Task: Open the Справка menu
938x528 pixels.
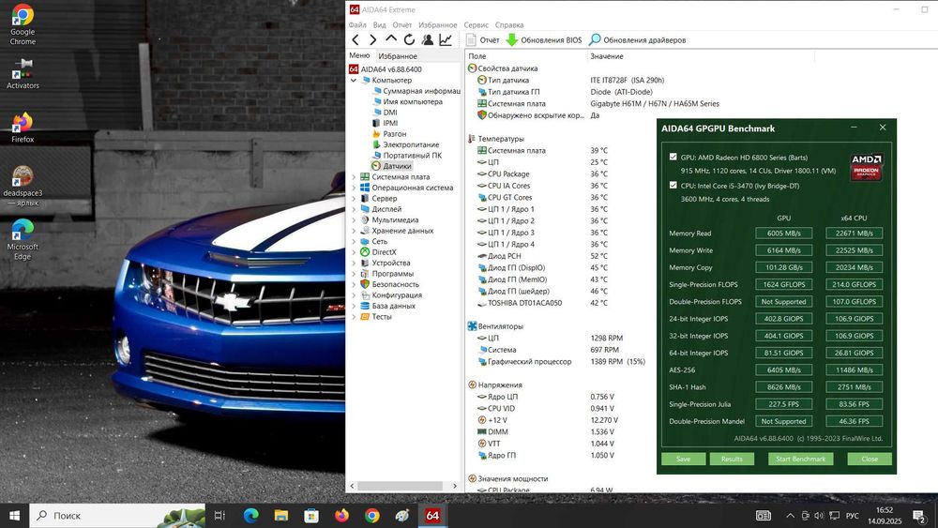Action: pyautogui.click(x=509, y=25)
